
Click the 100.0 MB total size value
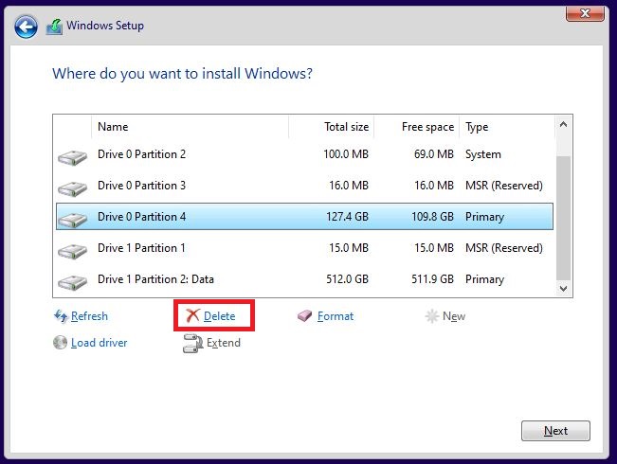(x=346, y=154)
